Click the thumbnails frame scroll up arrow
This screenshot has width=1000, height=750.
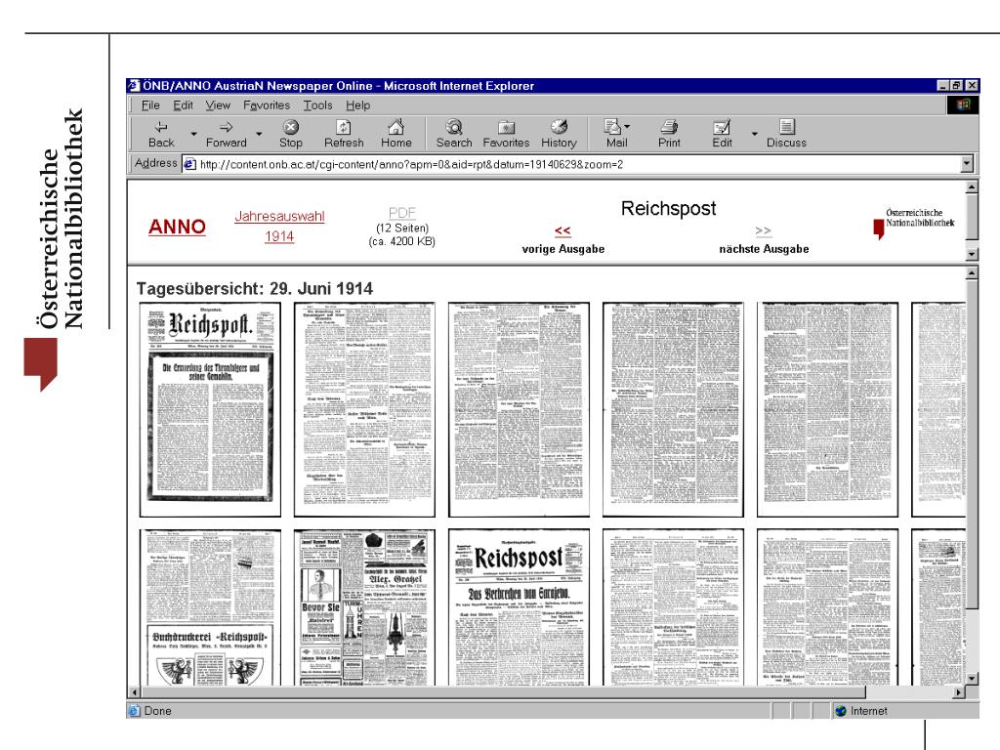click(x=972, y=273)
